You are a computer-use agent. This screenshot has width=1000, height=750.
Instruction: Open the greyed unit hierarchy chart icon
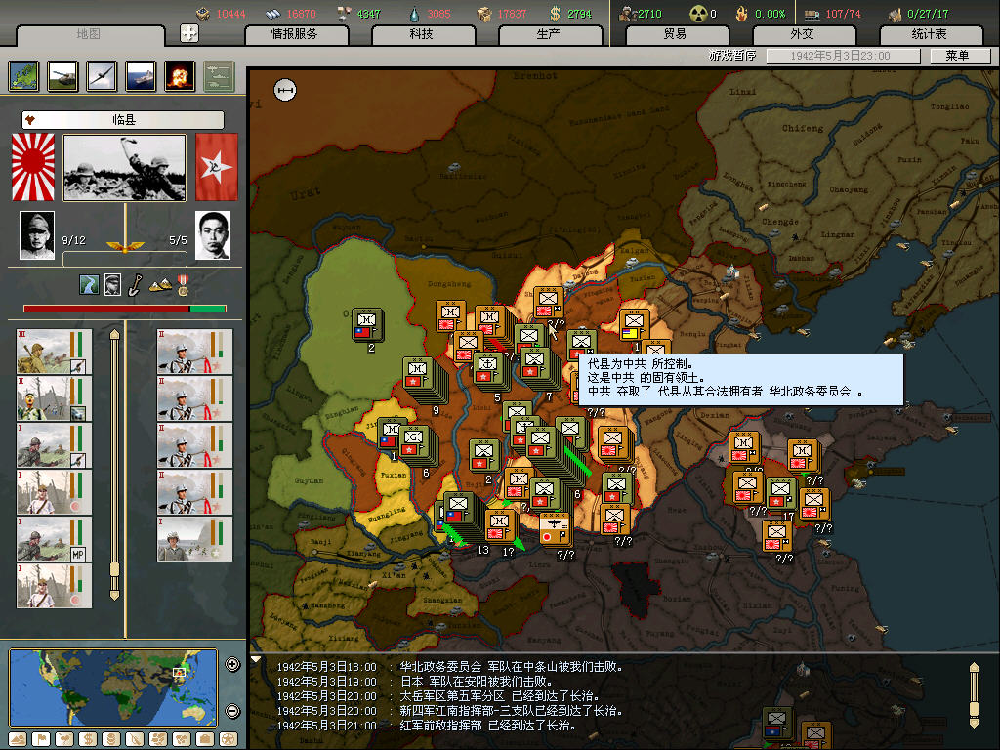tap(220, 76)
